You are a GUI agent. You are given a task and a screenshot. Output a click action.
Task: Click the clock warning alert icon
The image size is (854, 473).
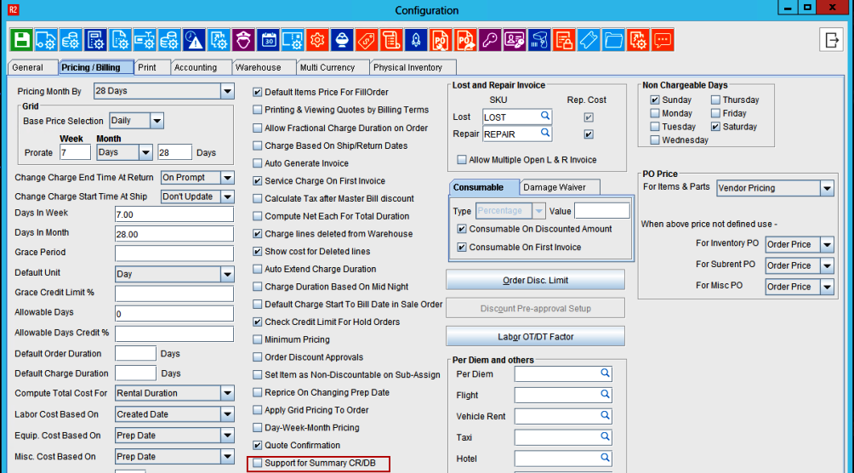coord(194,39)
